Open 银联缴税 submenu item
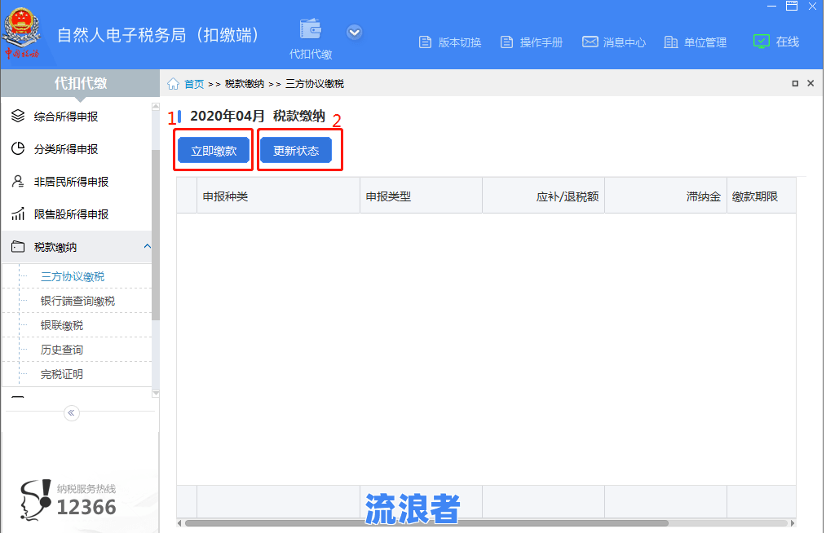 click(62, 325)
